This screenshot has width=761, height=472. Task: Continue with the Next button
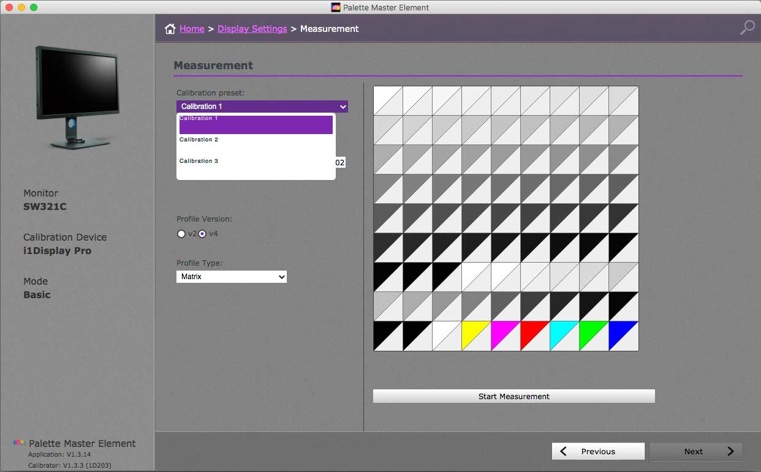pos(695,451)
